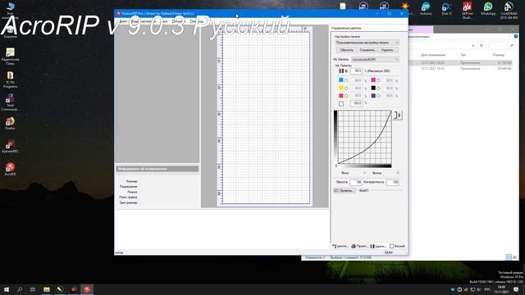Open the Файл menu
525x295 pixels.
123,21
